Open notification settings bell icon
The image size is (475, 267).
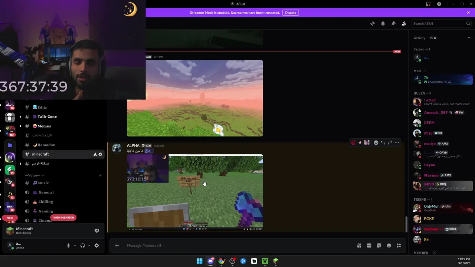tap(383, 23)
